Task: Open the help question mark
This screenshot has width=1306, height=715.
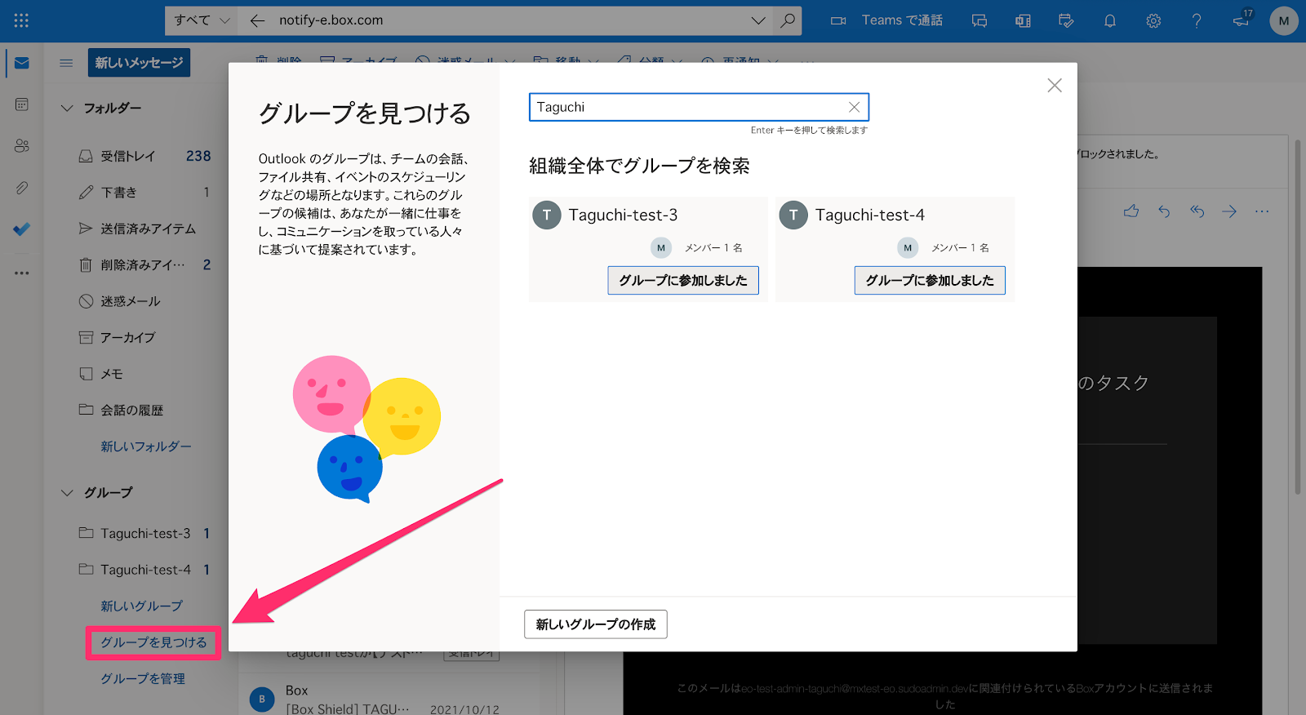Action: pos(1197,20)
